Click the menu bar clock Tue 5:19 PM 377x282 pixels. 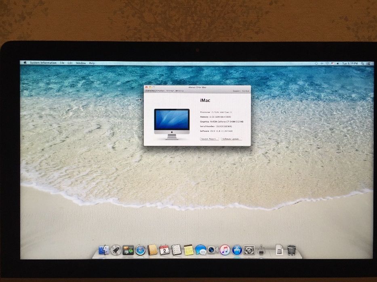pyautogui.click(x=350, y=63)
